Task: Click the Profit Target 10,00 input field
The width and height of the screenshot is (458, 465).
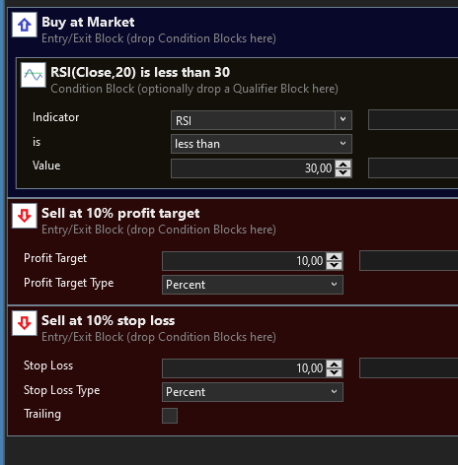Action: 244,261
